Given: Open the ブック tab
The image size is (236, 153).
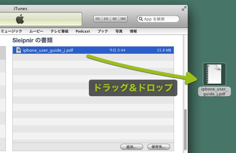Looking at the screenshot, I should (103, 31).
